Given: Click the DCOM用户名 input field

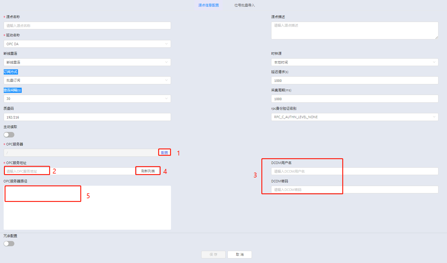Looking at the screenshot, I should click(354, 171).
